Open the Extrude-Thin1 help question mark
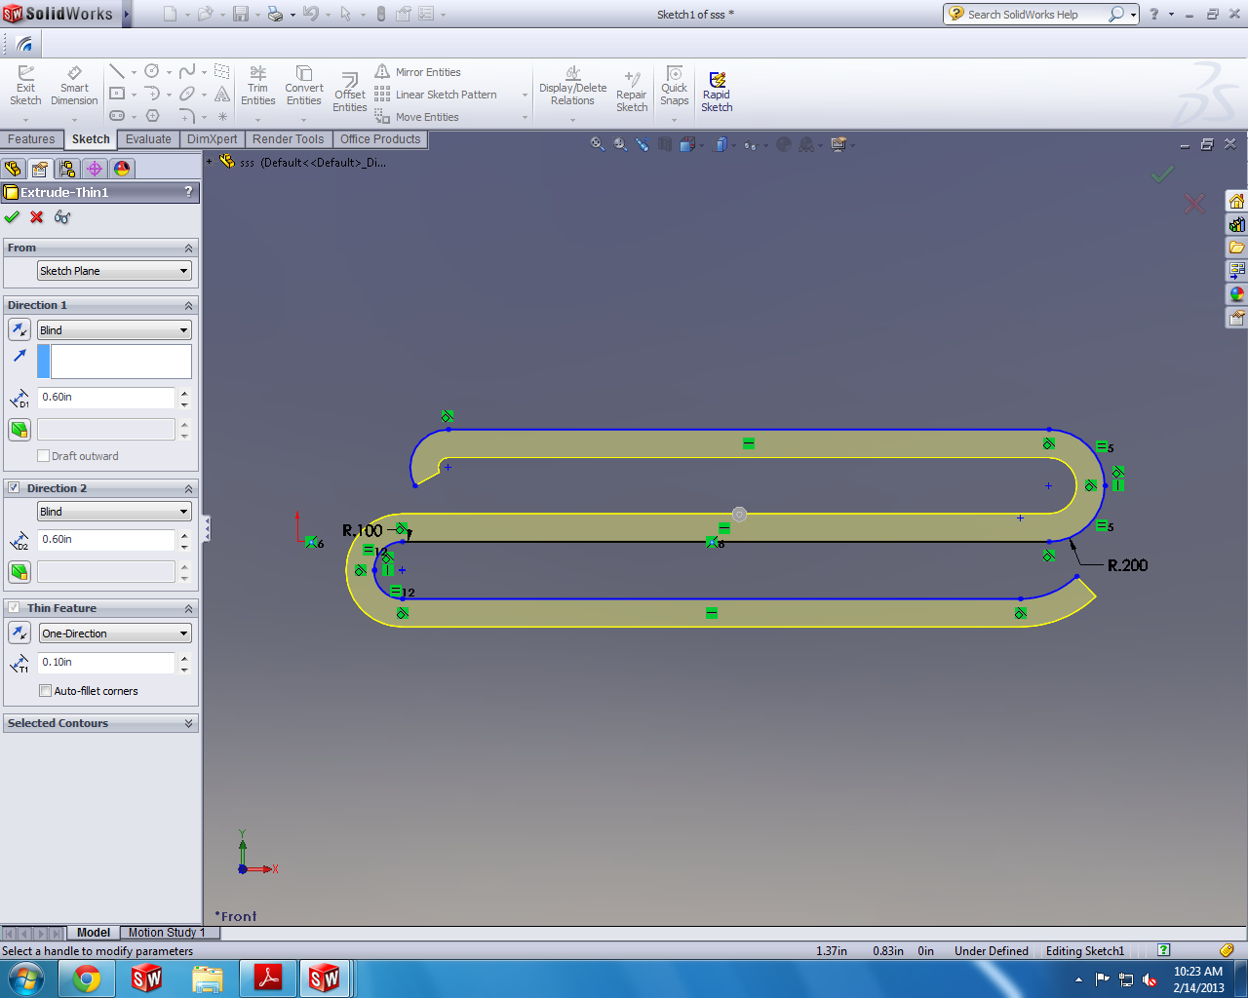The height and width of the screenshot is (998, 1248). 189,192
